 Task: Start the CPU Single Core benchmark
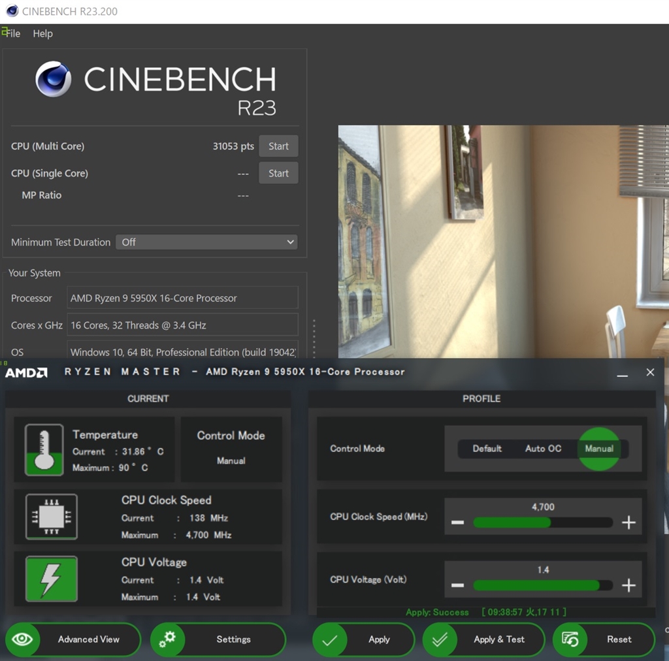(278, 173)
